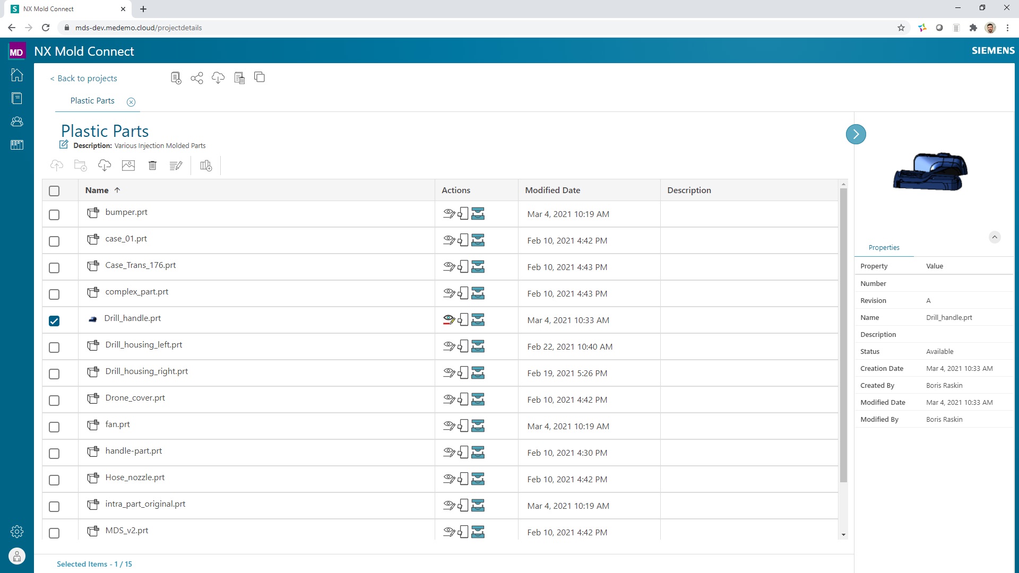
Task: Click the document action icon for Drone_cover.prt
Action: [x=463, y=400]
